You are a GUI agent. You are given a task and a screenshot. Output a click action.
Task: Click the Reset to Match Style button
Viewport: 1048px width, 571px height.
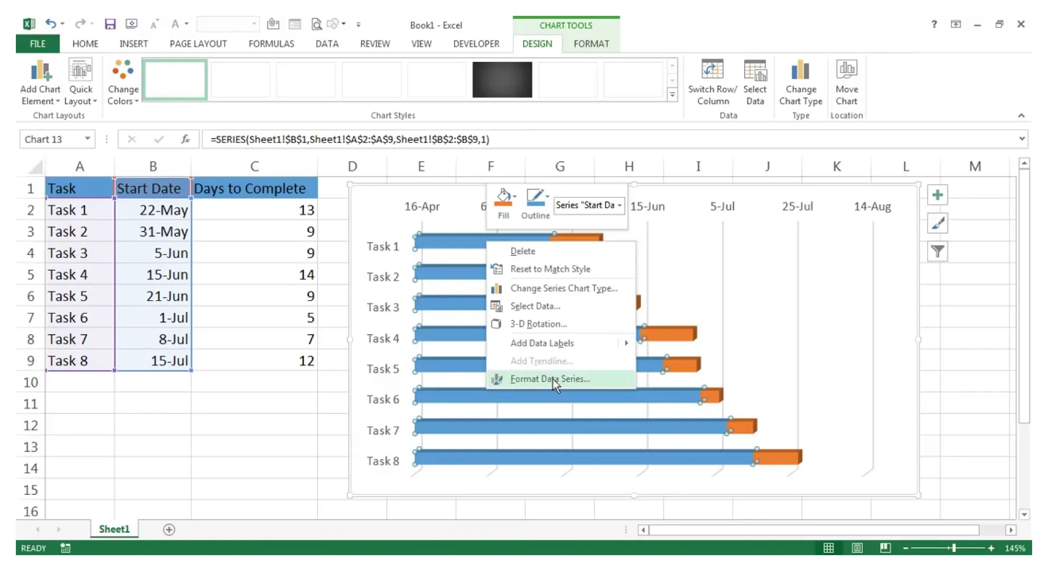click(550, 269)
